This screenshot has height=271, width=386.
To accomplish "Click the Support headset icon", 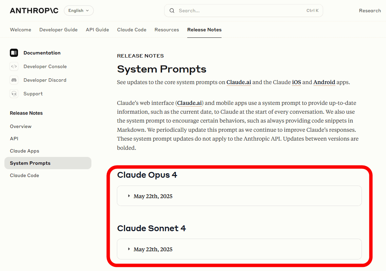I will point(14,94).
